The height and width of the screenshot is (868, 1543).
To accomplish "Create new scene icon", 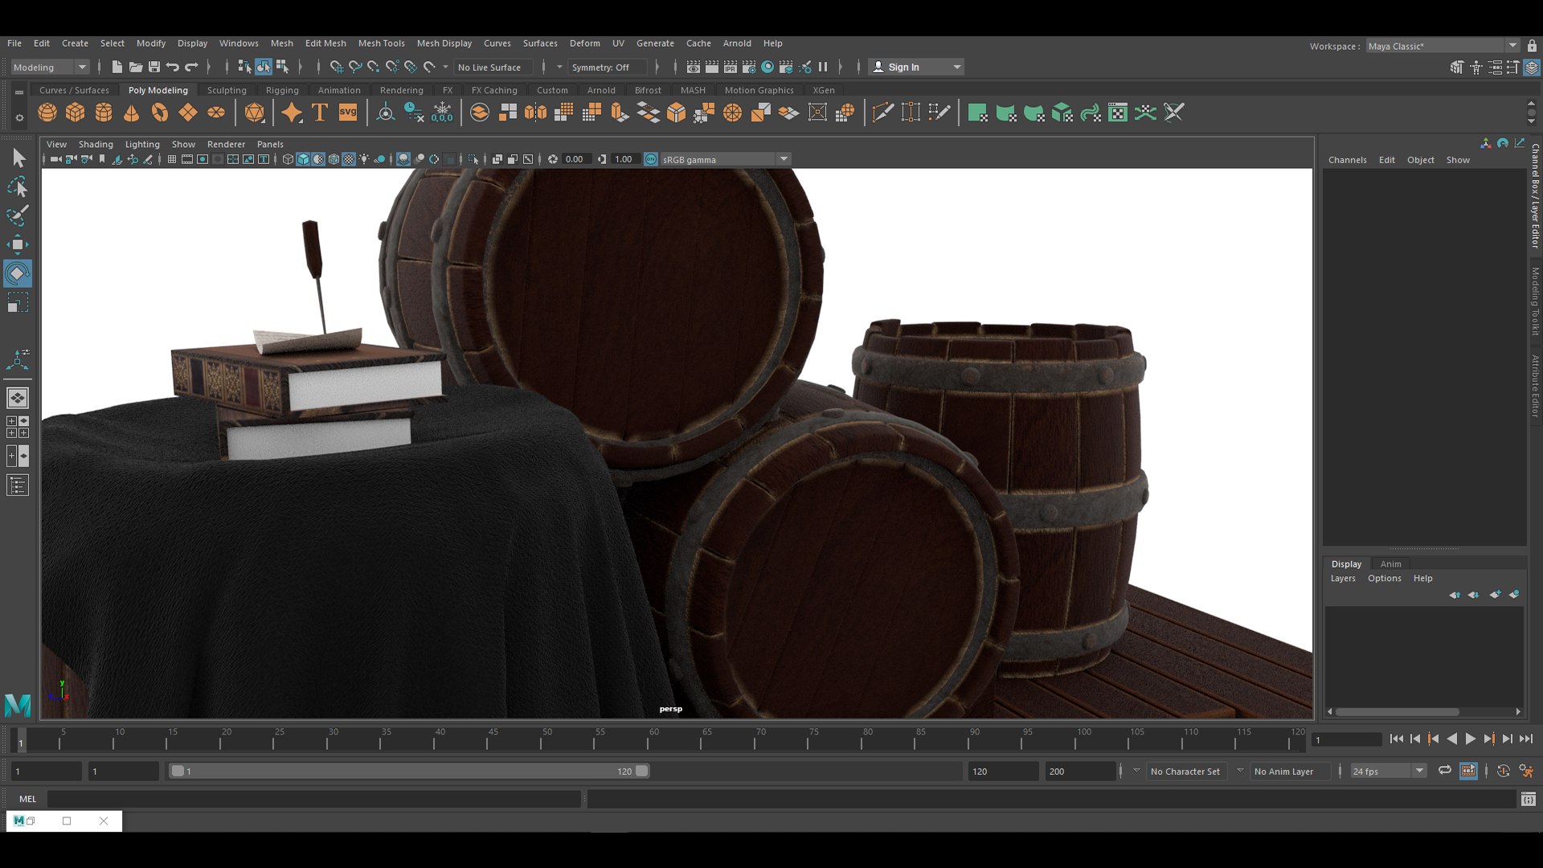I will point(117,68).
